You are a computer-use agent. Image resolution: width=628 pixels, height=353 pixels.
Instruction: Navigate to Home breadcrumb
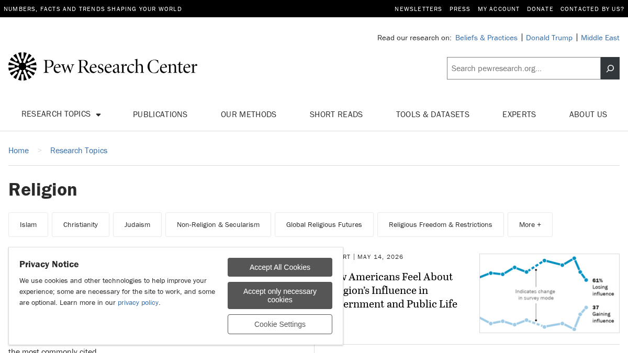tap(18, 151)
